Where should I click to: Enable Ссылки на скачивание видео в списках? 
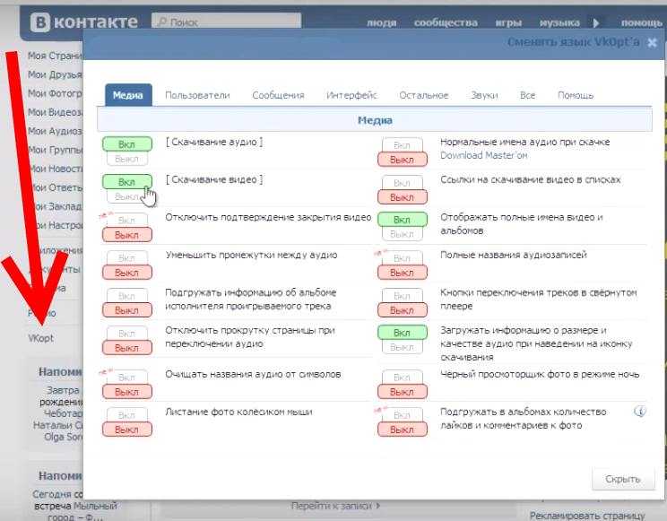coord(402,183)
